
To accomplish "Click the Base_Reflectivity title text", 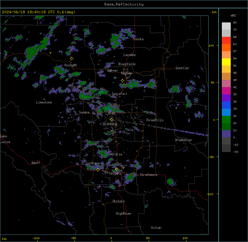I will point(124,4).
